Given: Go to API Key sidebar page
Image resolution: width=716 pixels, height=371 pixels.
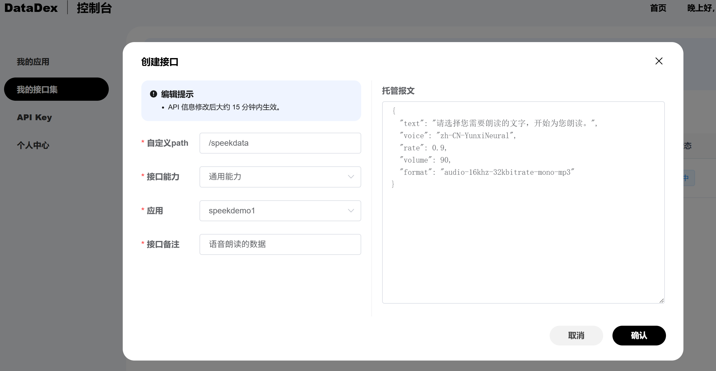Looking at the screenshot, I should pos(34,117).
